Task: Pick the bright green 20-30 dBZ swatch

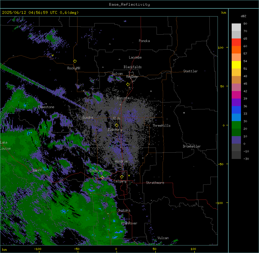Action: coord(236,125)
